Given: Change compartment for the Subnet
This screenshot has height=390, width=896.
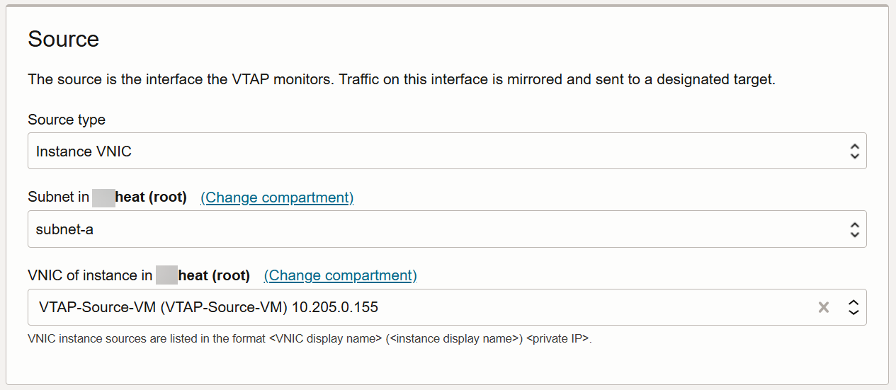Looking at the screenshot, I should click(x=277, y=197).
